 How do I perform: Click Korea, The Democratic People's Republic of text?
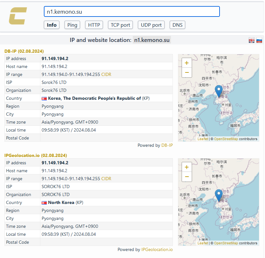(x=94, y=98)
